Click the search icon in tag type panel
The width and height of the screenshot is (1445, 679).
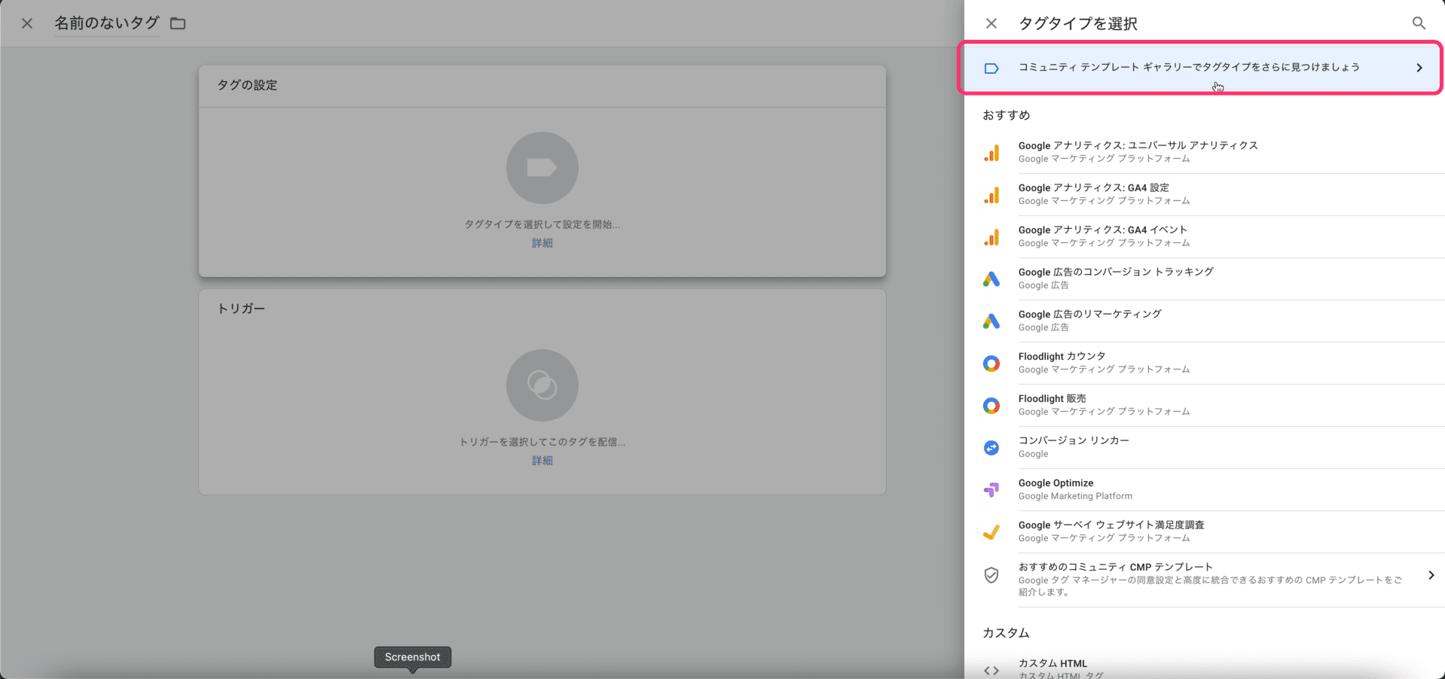point(1419,23)
